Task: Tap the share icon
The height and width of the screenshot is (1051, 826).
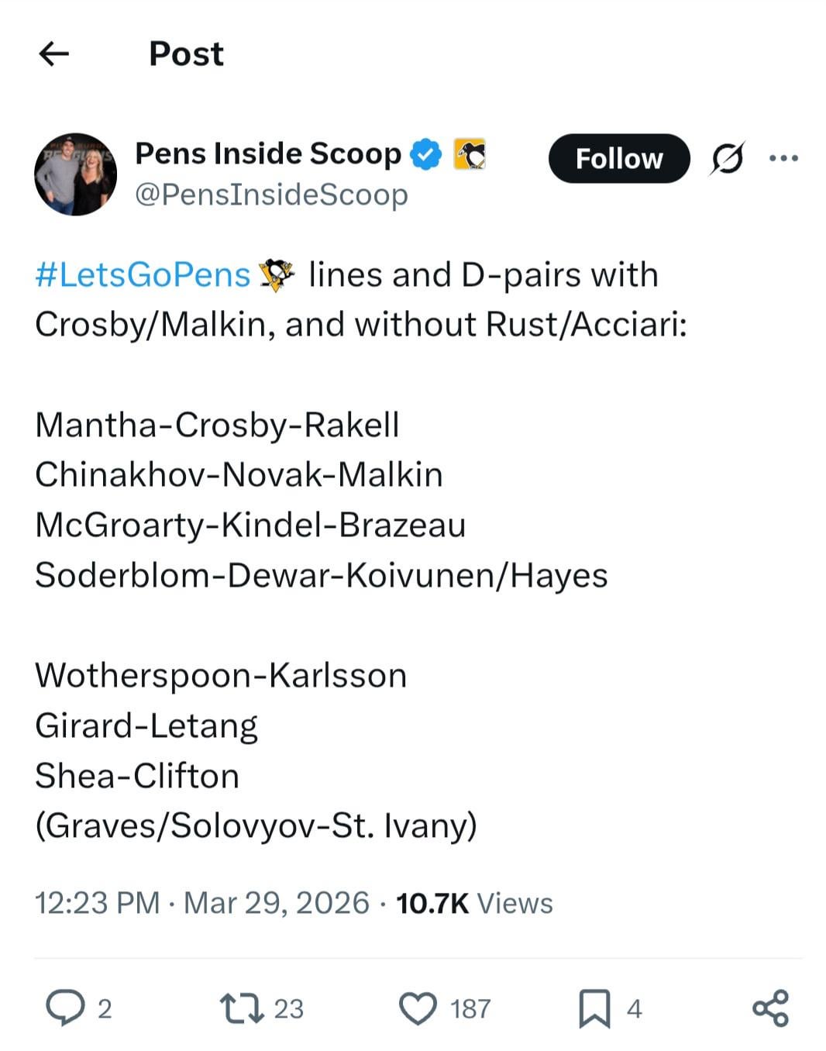Action: tap(770, 1008)
